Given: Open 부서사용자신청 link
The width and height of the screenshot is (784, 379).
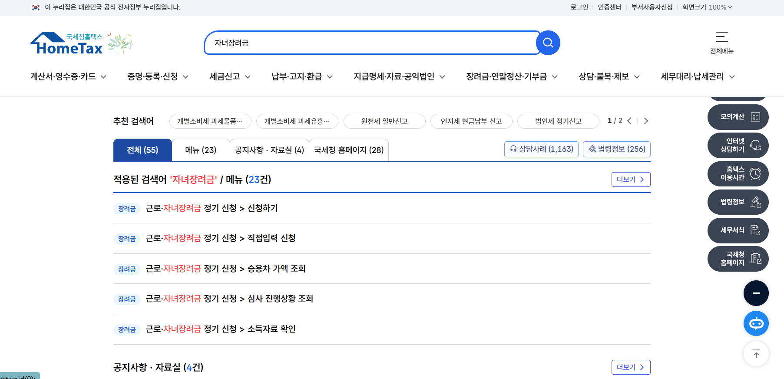Looking at the screenshot, I should click(x=652, y=7).
